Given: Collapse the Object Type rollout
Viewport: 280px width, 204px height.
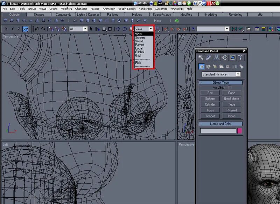Looking at the screenshot, I should click(201, 82).
